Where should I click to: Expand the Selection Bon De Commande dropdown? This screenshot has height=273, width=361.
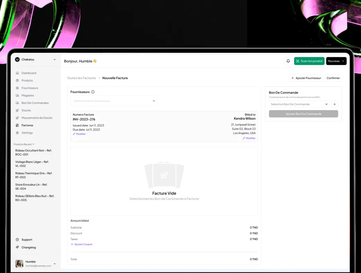pyautogui.click(x=299, y=104)
